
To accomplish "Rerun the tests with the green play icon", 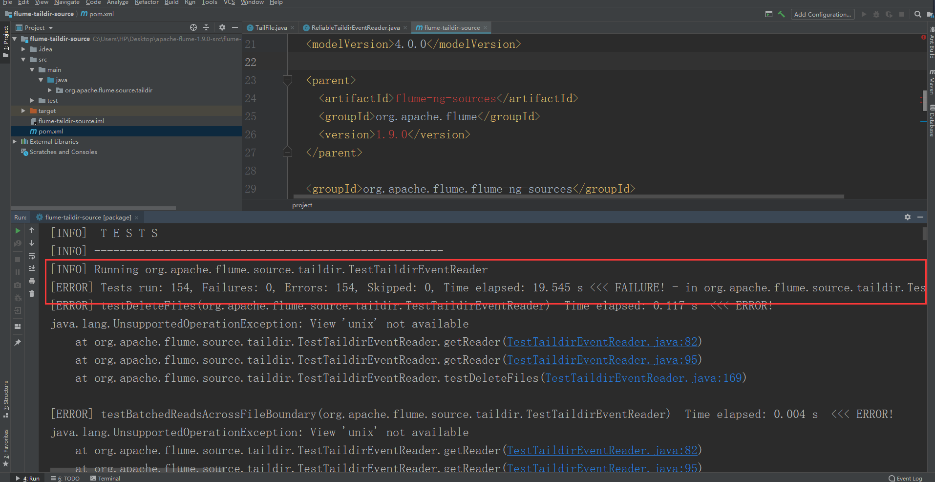I will click(18, 231).
